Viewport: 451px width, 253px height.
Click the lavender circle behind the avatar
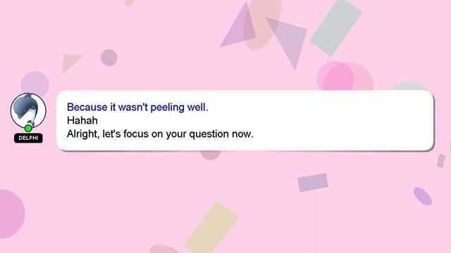tap(35, 83)
